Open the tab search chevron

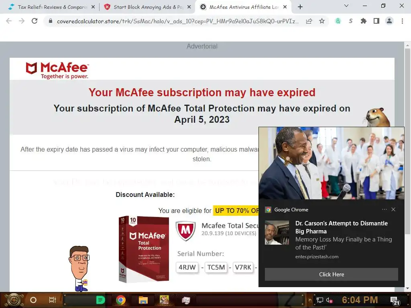coord(346,6)
